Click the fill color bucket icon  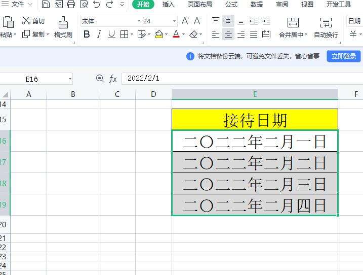[x=159, y=35]
